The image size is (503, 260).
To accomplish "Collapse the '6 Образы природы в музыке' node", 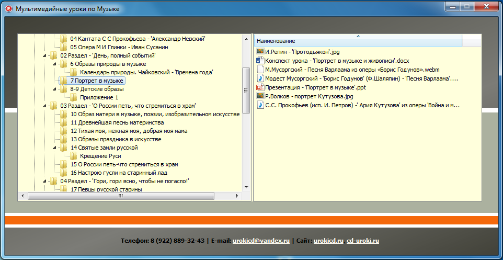I will tap(54, 64).
